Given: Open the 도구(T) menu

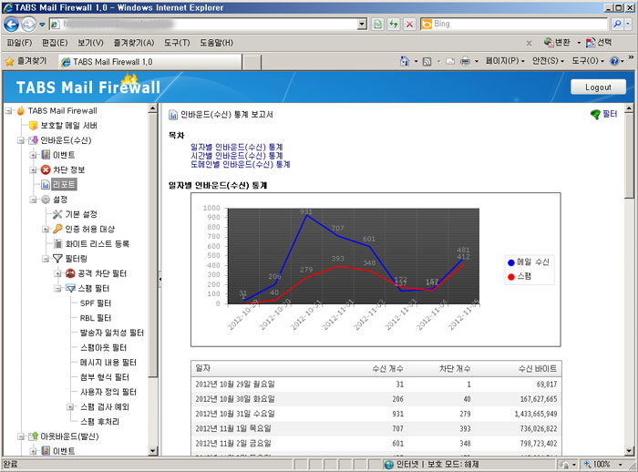Looking at the screenshot, I should pyautogui.click(x=177, y=43).
